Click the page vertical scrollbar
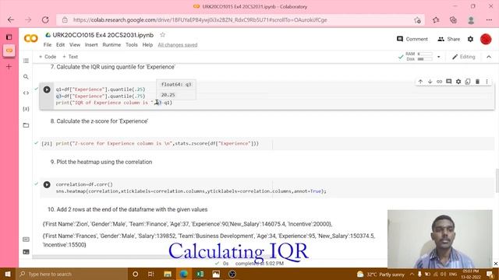499x280 pixels. (x=497, y=181)
